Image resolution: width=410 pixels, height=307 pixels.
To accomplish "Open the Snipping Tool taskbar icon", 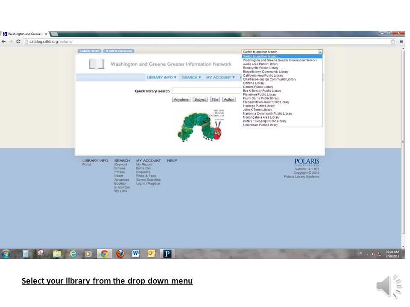I will 41,254.
